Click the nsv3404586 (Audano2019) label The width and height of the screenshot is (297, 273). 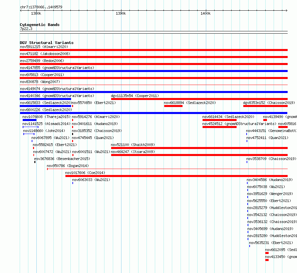270,180
